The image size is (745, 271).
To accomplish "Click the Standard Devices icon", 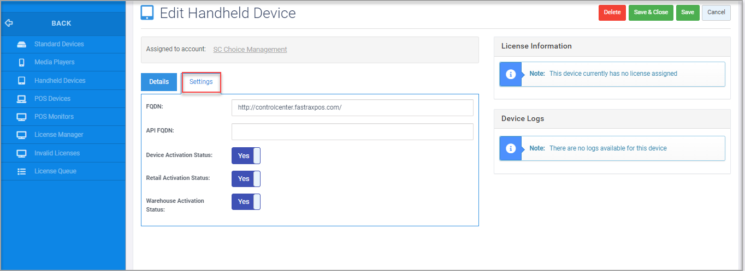I will pos(22,44).
